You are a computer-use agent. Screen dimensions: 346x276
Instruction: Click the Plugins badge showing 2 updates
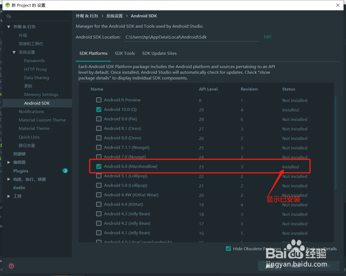click(65, 171)
